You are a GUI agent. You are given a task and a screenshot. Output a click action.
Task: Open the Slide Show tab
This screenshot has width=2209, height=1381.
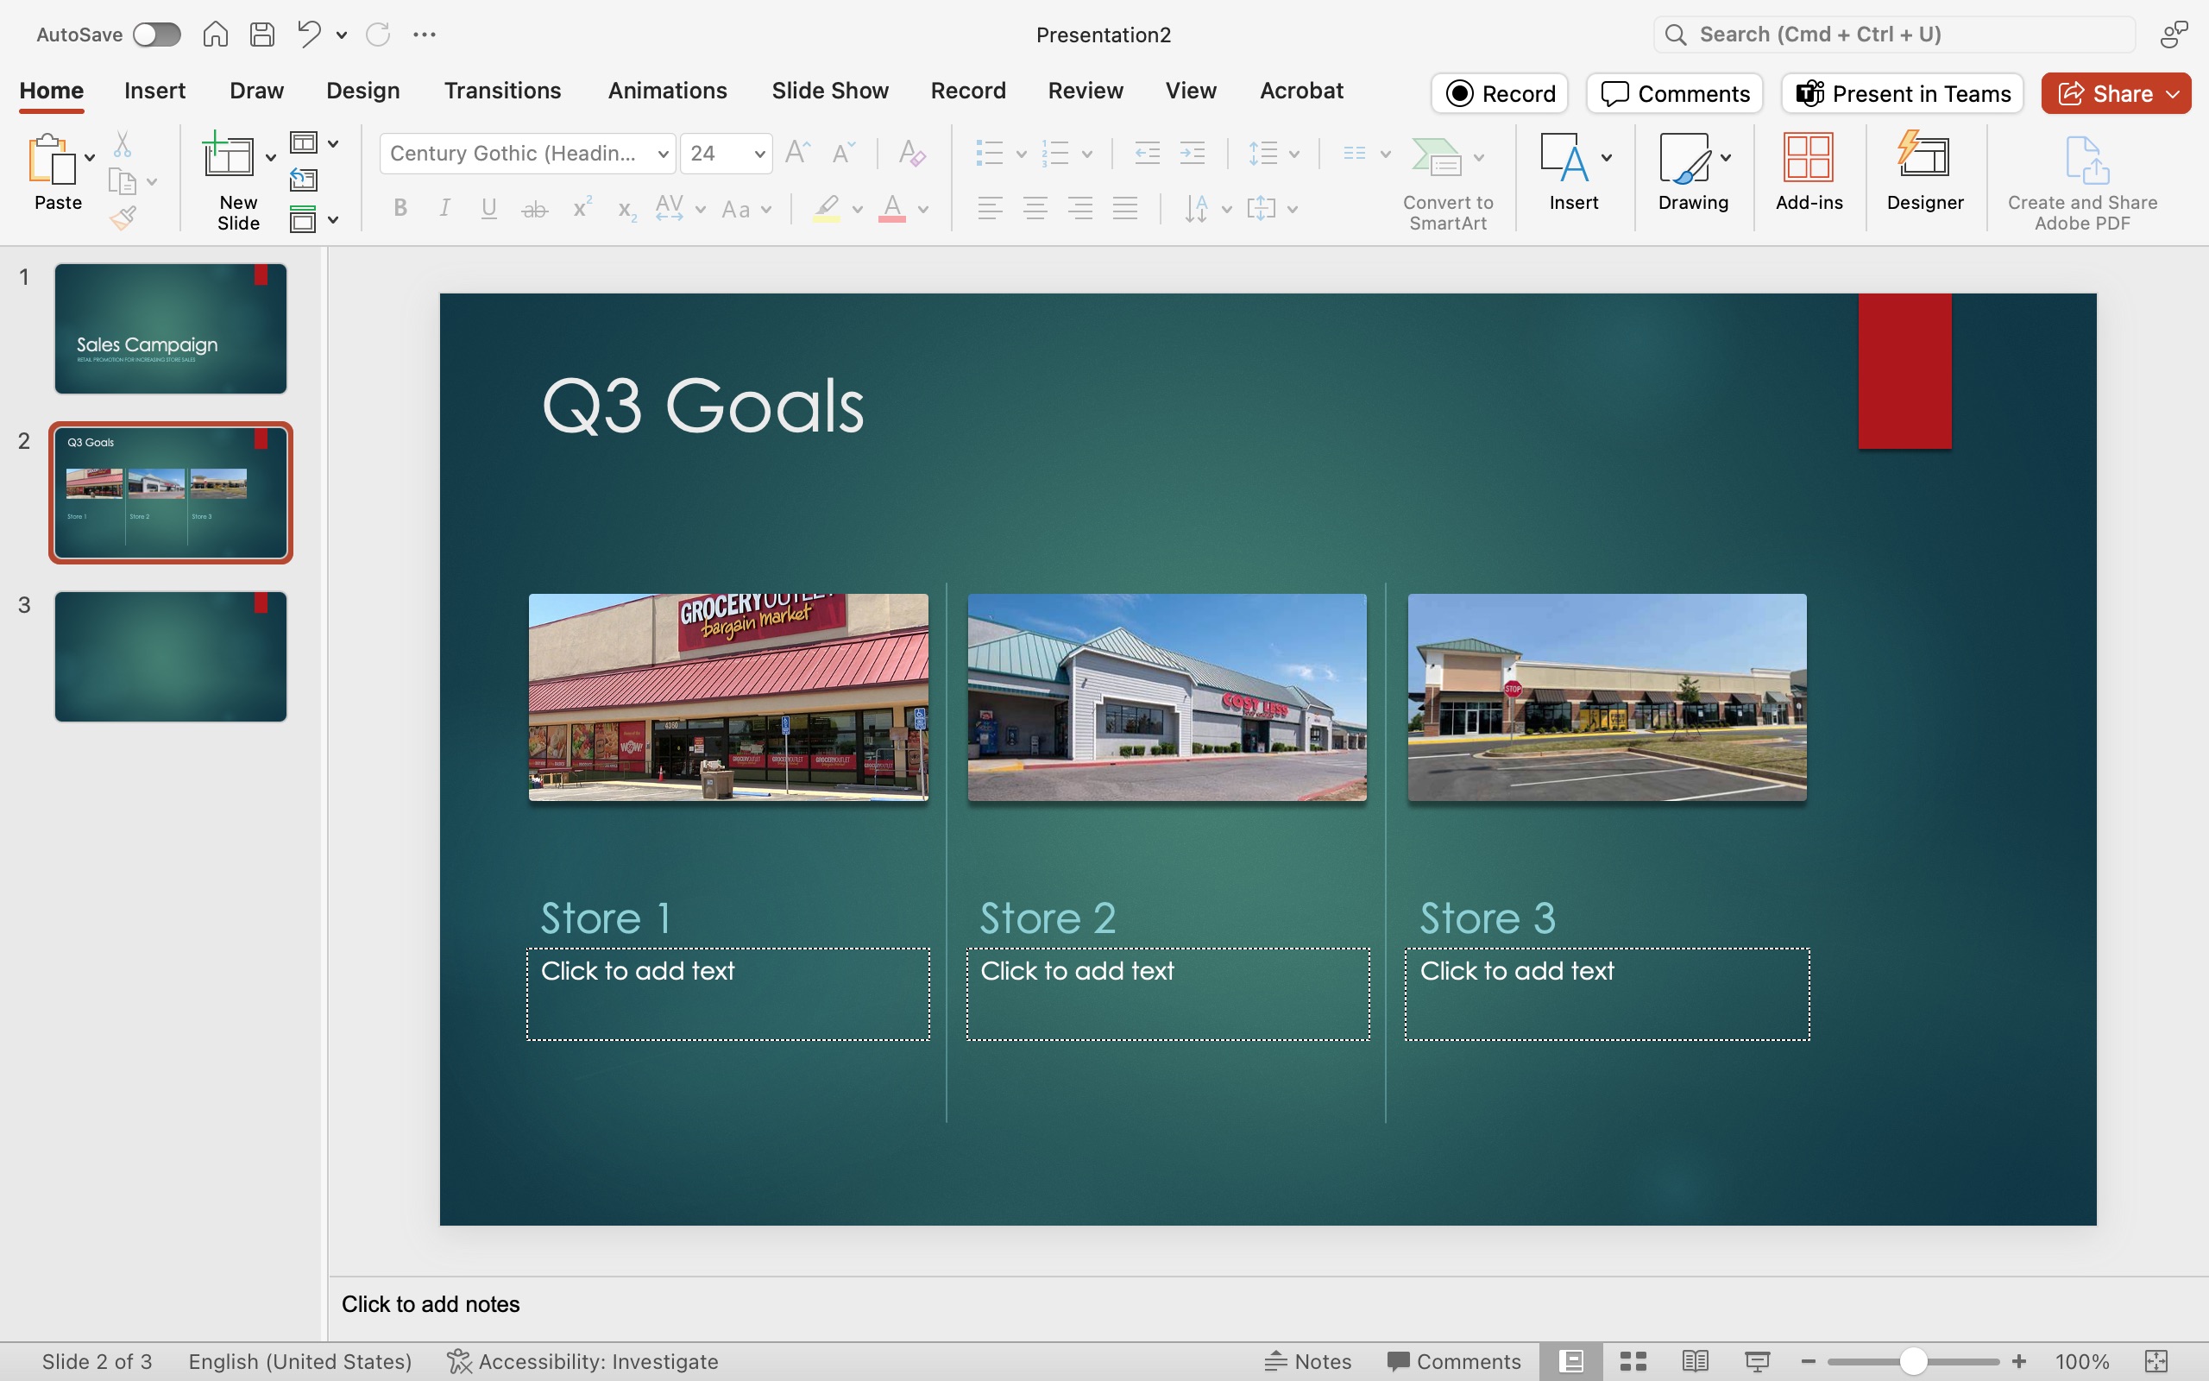[830, 91]
